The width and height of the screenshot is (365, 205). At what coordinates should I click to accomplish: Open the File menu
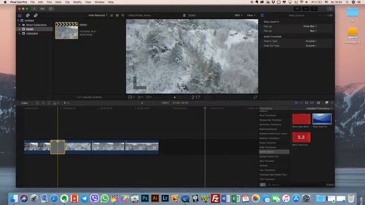coord(33,2)
